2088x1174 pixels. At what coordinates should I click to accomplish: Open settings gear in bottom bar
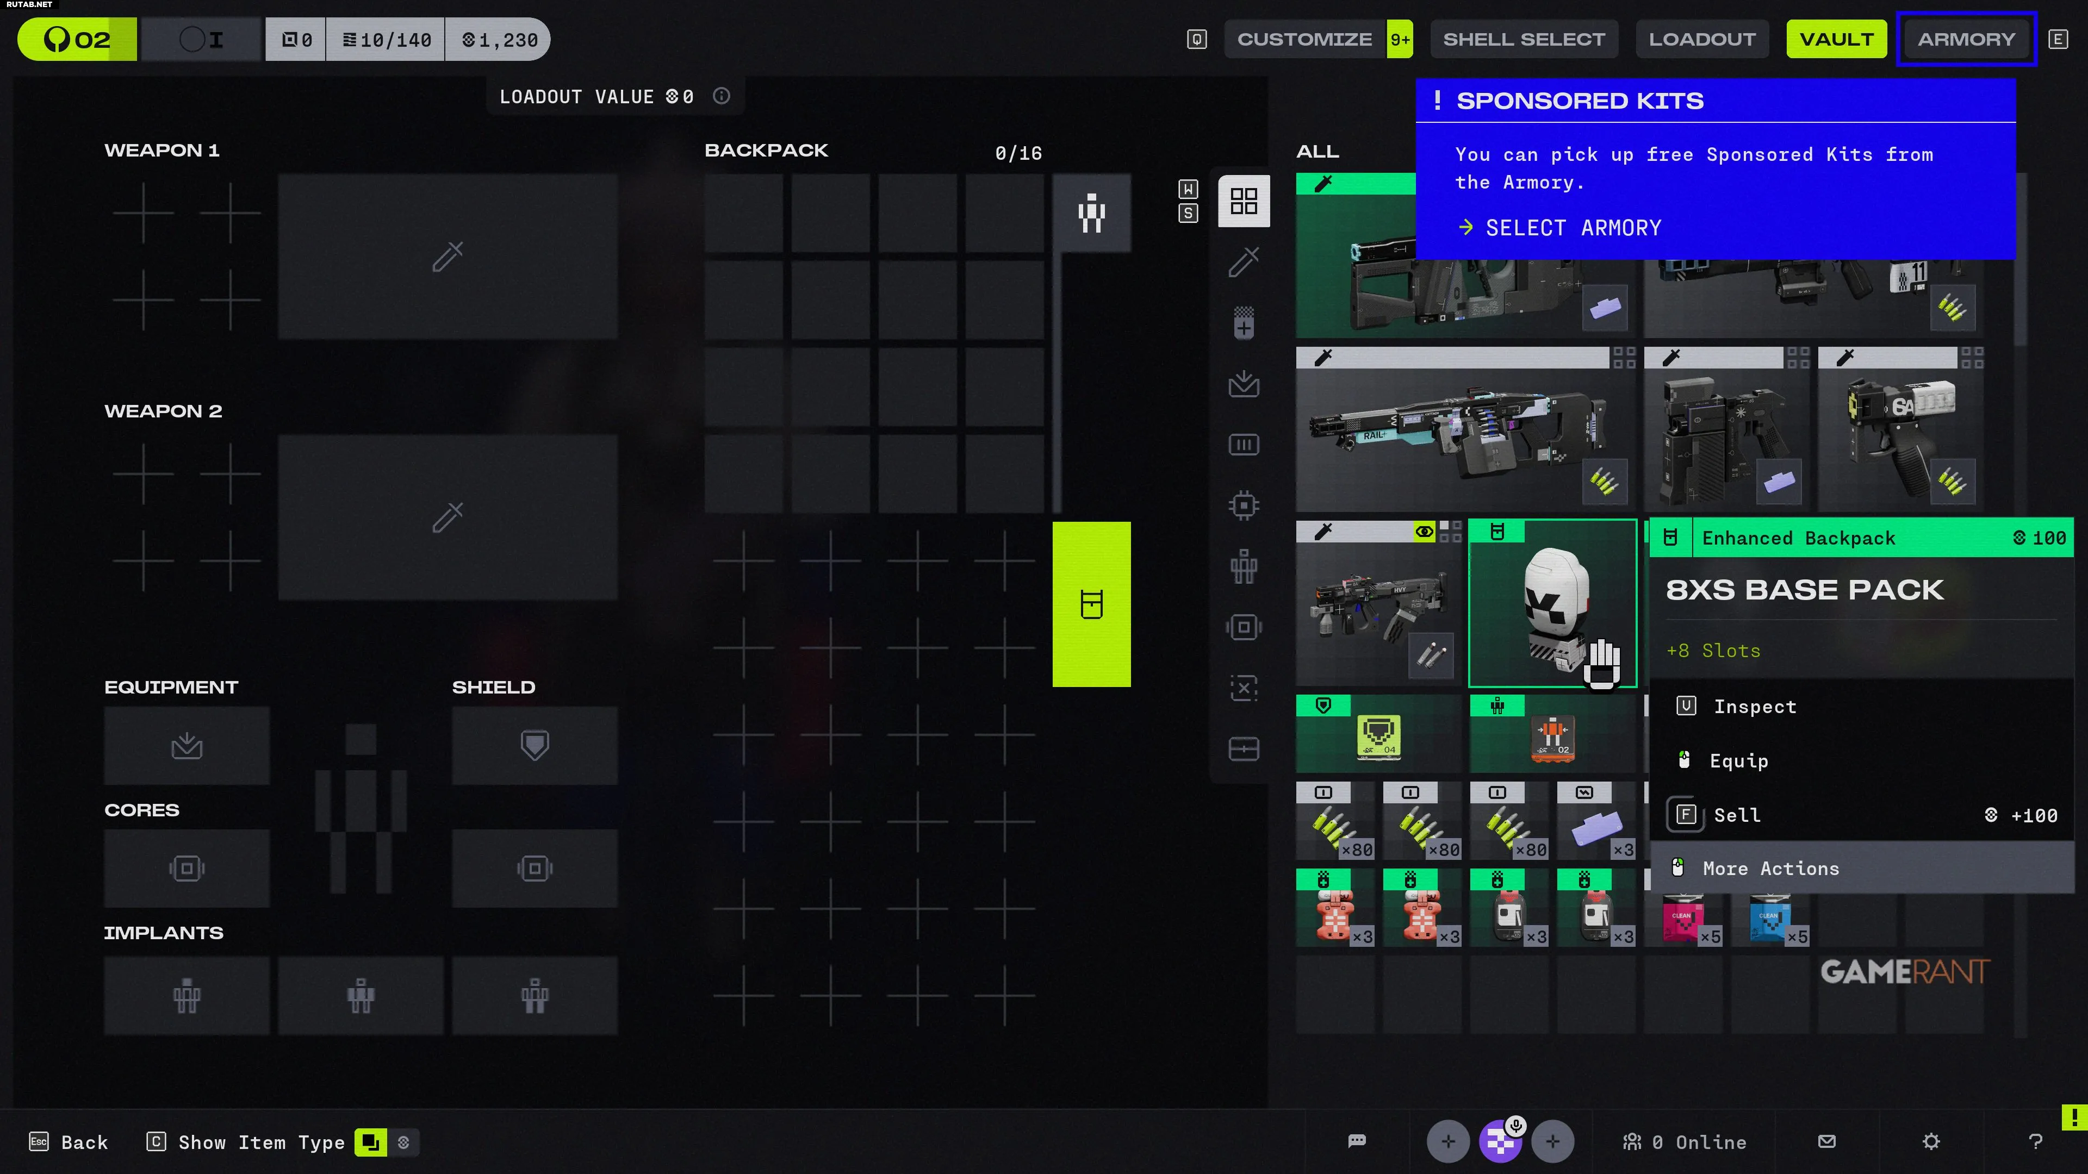[1931, 1141]
